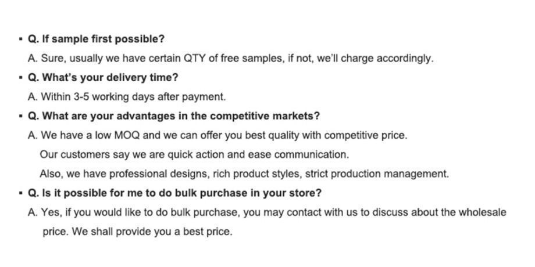Select the low MOQ answer line
Screen dimensions: 535x267
click(x=217, y=135)
